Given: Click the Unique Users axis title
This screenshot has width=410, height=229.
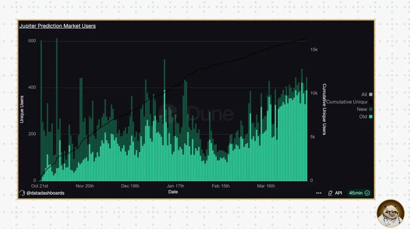Looking at the screenshot, I should point(22,110).
